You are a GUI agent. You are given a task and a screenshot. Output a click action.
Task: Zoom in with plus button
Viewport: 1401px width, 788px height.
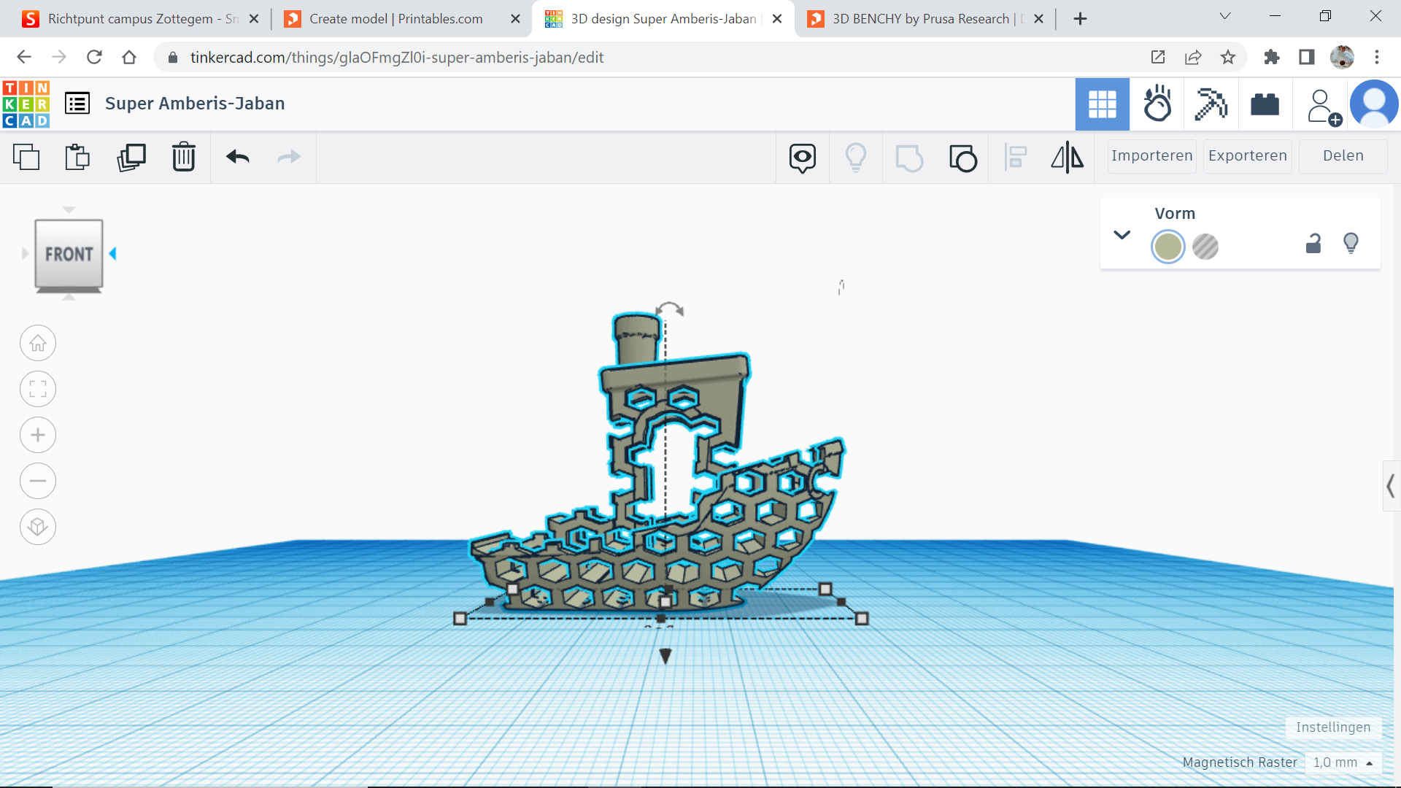(38, 436)
